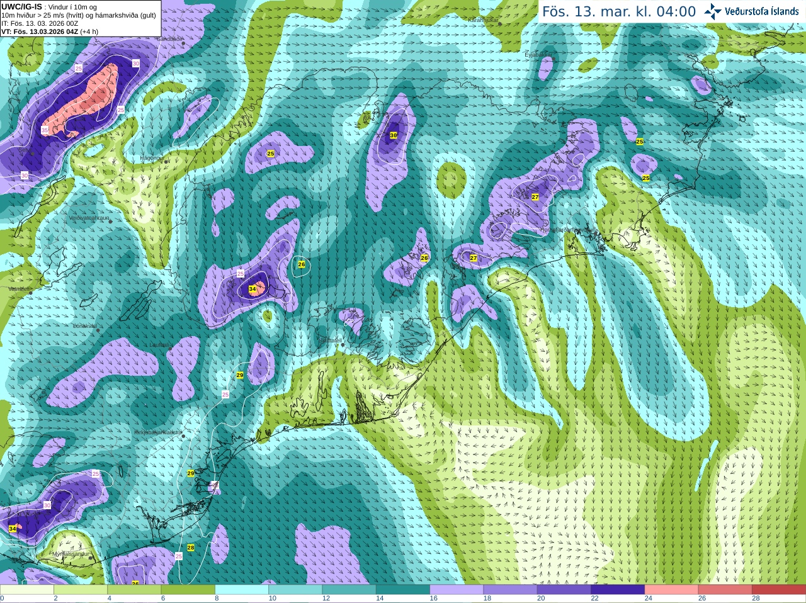The width and height of the screenshot is (806, 603).
Task: Select the 4–6 m/s legend swatch
Action: coord(134,590)
